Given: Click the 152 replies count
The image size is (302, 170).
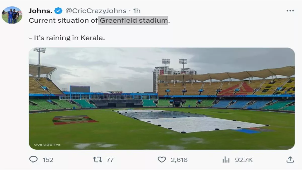Looking at the screenshot, I should pos(48,160).
